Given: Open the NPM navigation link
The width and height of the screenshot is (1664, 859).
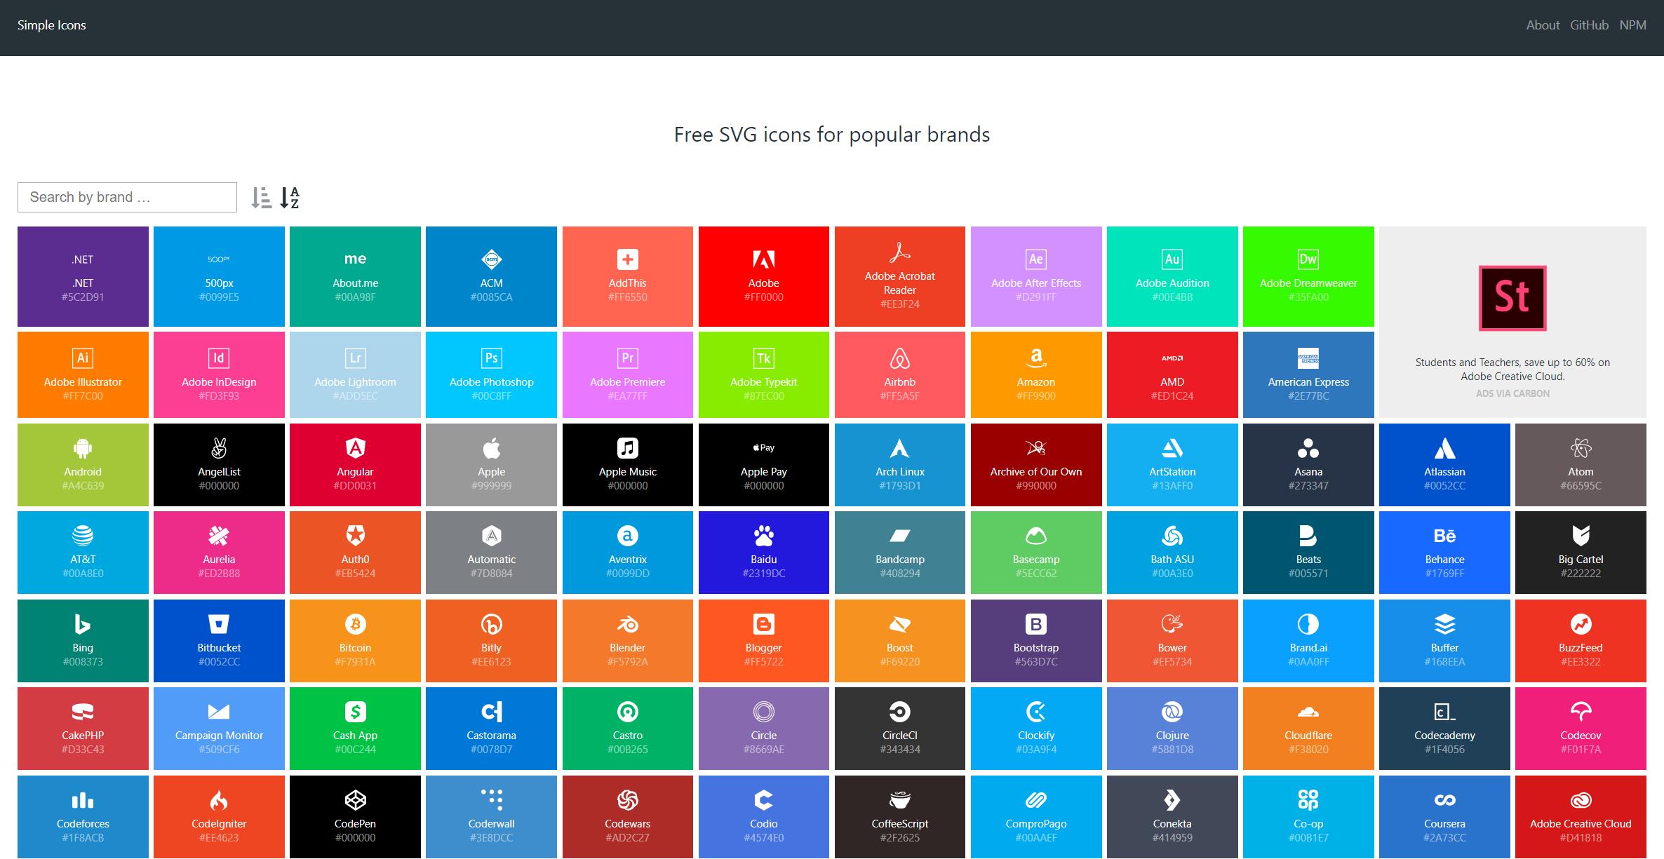Looking at the screenshot, I should tap(1632, 25).
